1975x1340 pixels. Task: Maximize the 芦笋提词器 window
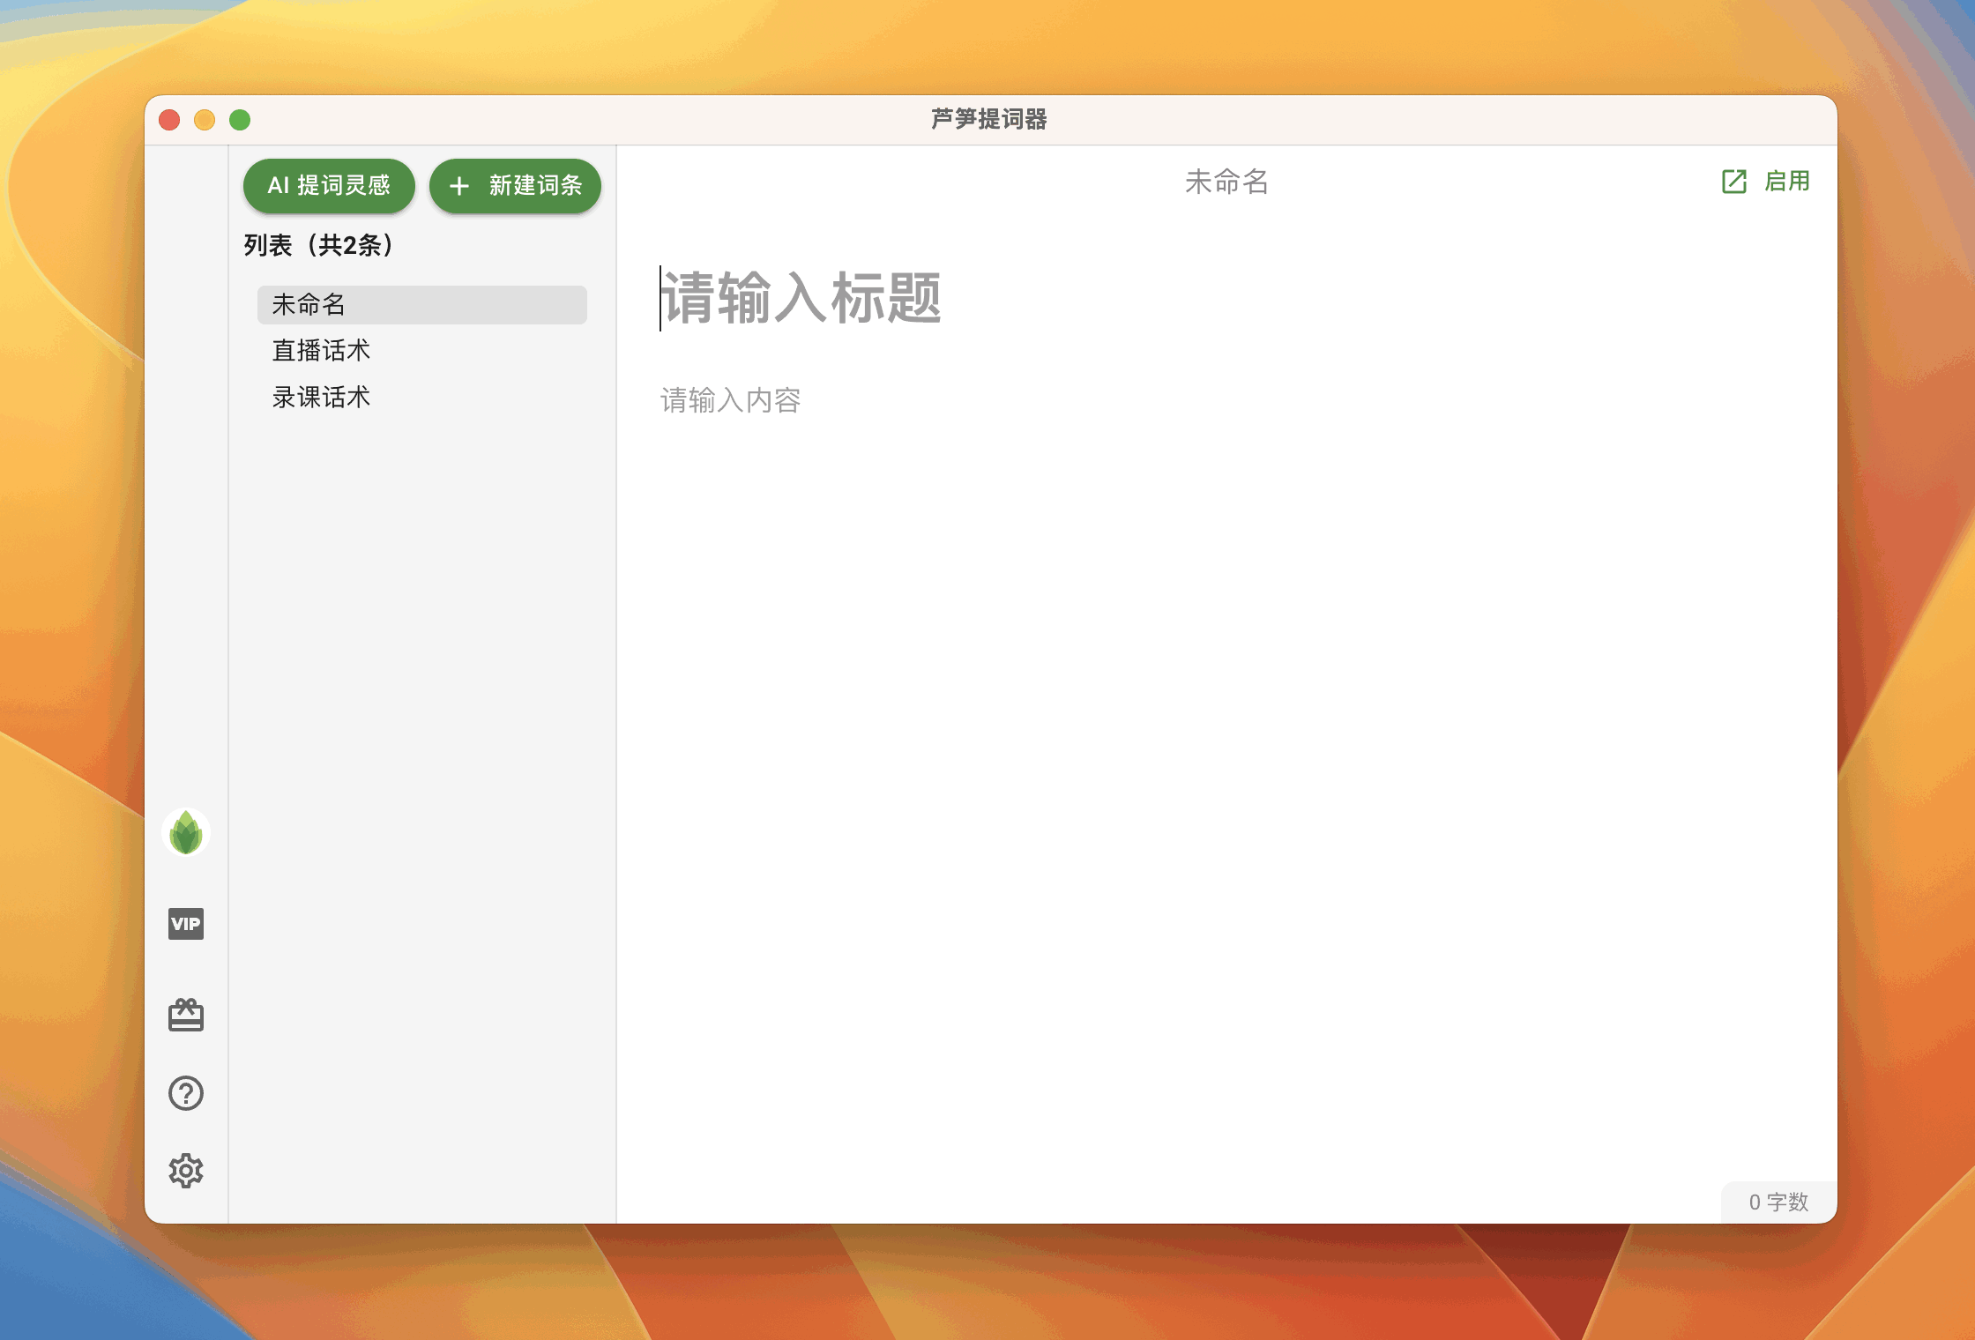(240, 120)
